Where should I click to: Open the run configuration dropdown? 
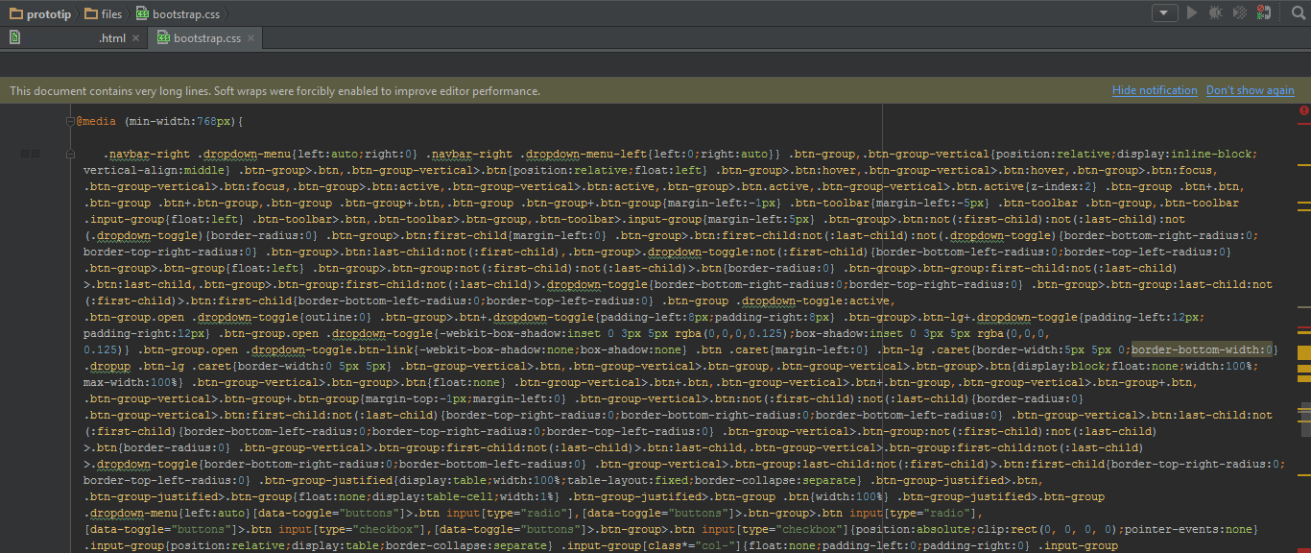[x=1165, y=12]
